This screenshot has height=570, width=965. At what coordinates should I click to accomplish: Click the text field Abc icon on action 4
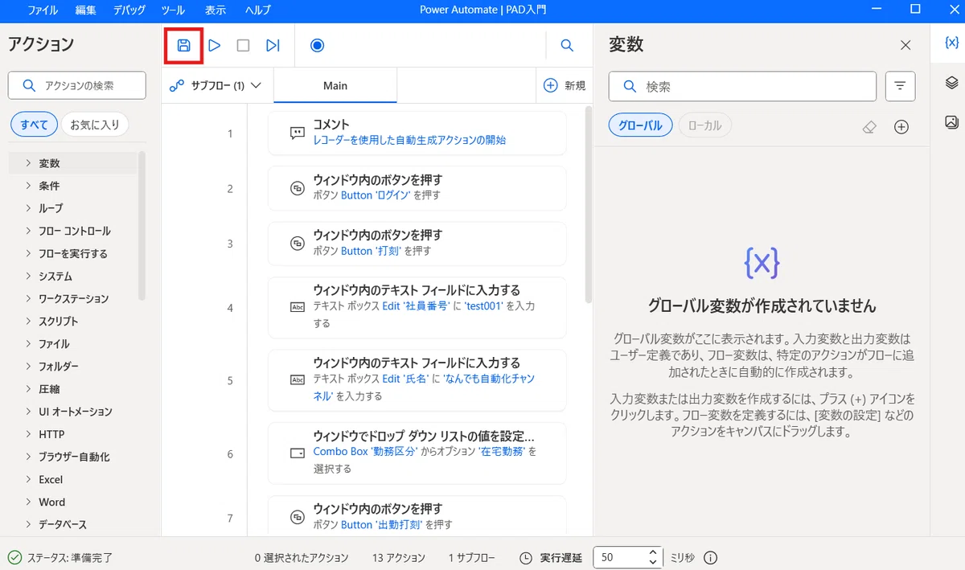(297, 307)
